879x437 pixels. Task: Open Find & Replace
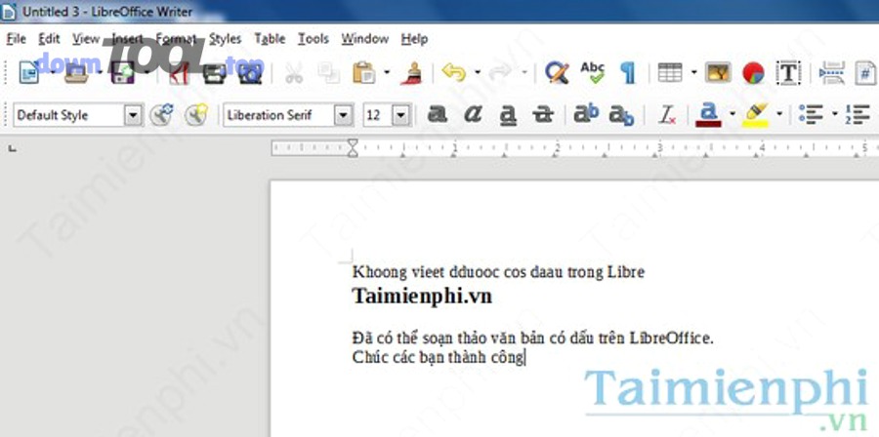tap(557, 72)
